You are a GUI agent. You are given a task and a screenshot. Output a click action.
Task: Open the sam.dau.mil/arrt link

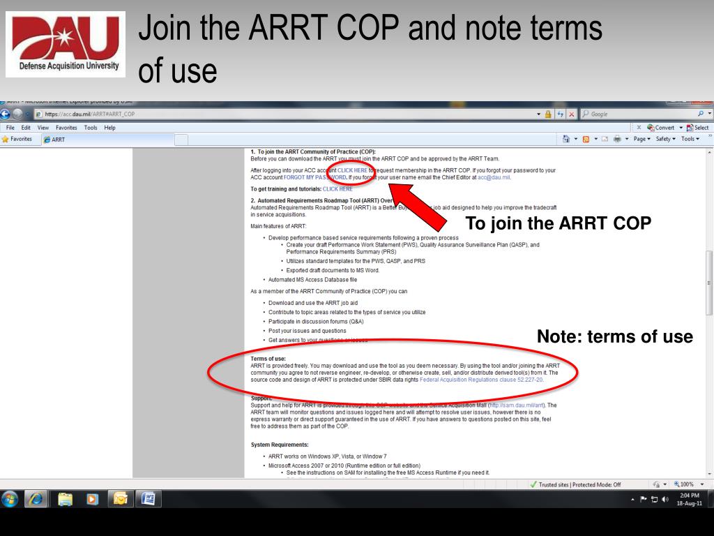pyautogui.click(x=517, y=405)
